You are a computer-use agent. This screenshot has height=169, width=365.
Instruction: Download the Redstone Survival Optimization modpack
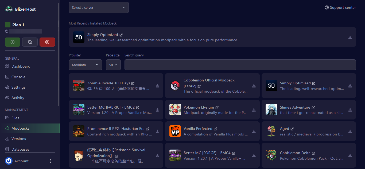(158, 155)
